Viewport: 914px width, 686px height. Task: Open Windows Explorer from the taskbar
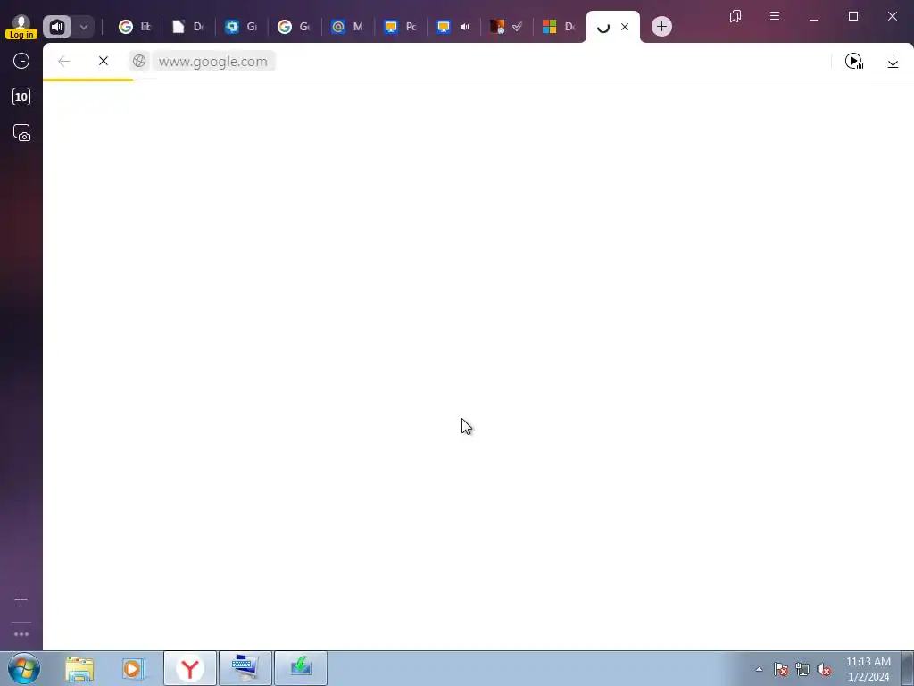click(x=79, y=668)
